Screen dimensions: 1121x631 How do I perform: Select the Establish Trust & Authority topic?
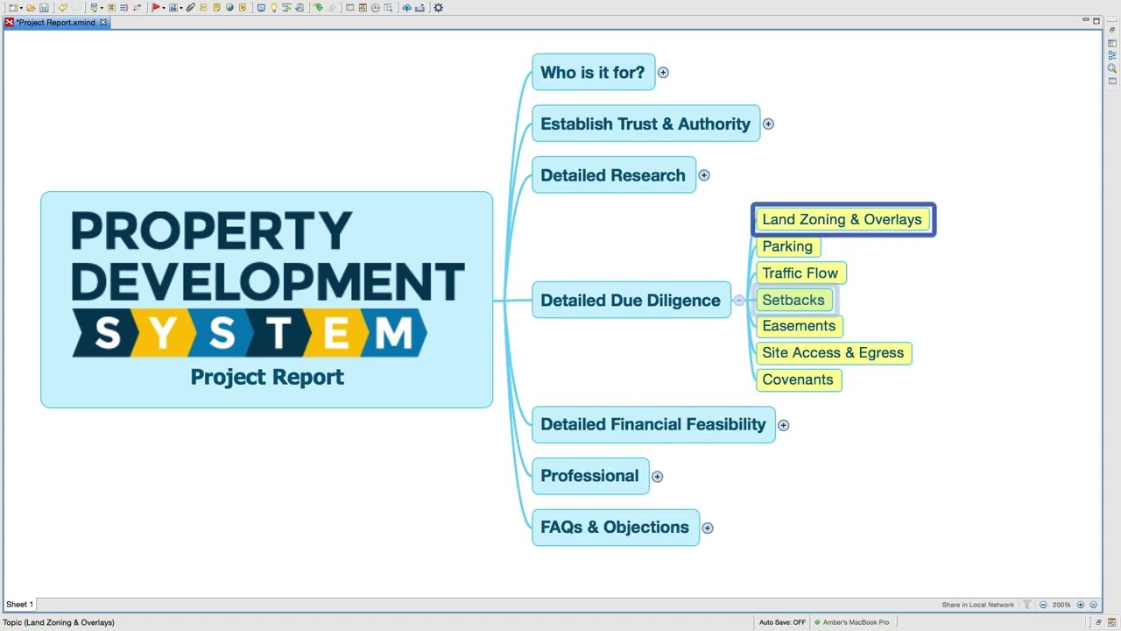click(x=645, y=124)
